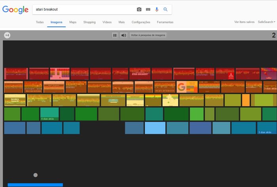Click Voltar à pesquisa de imagens button
This screenshot has width=277, height=187.
[x=148, y=35]
